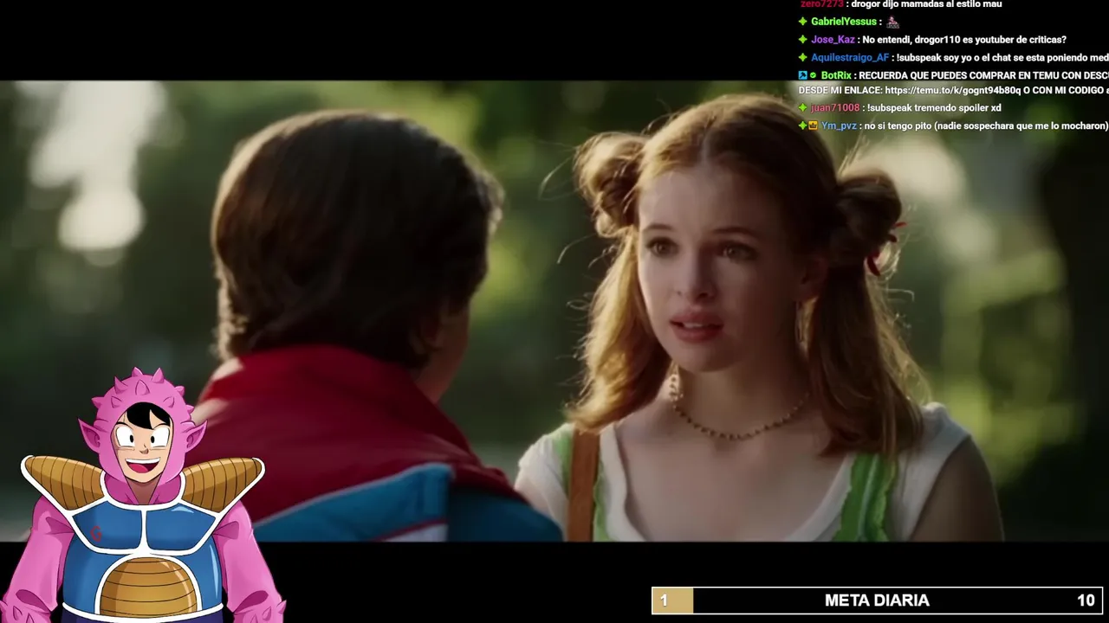Click the message 'drogor dijo mamadas al estilo mau'
The width and height of the screenshot is (1109, 623).
click(926, 4)
